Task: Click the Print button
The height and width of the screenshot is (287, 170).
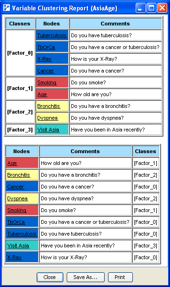Action: 120,277
